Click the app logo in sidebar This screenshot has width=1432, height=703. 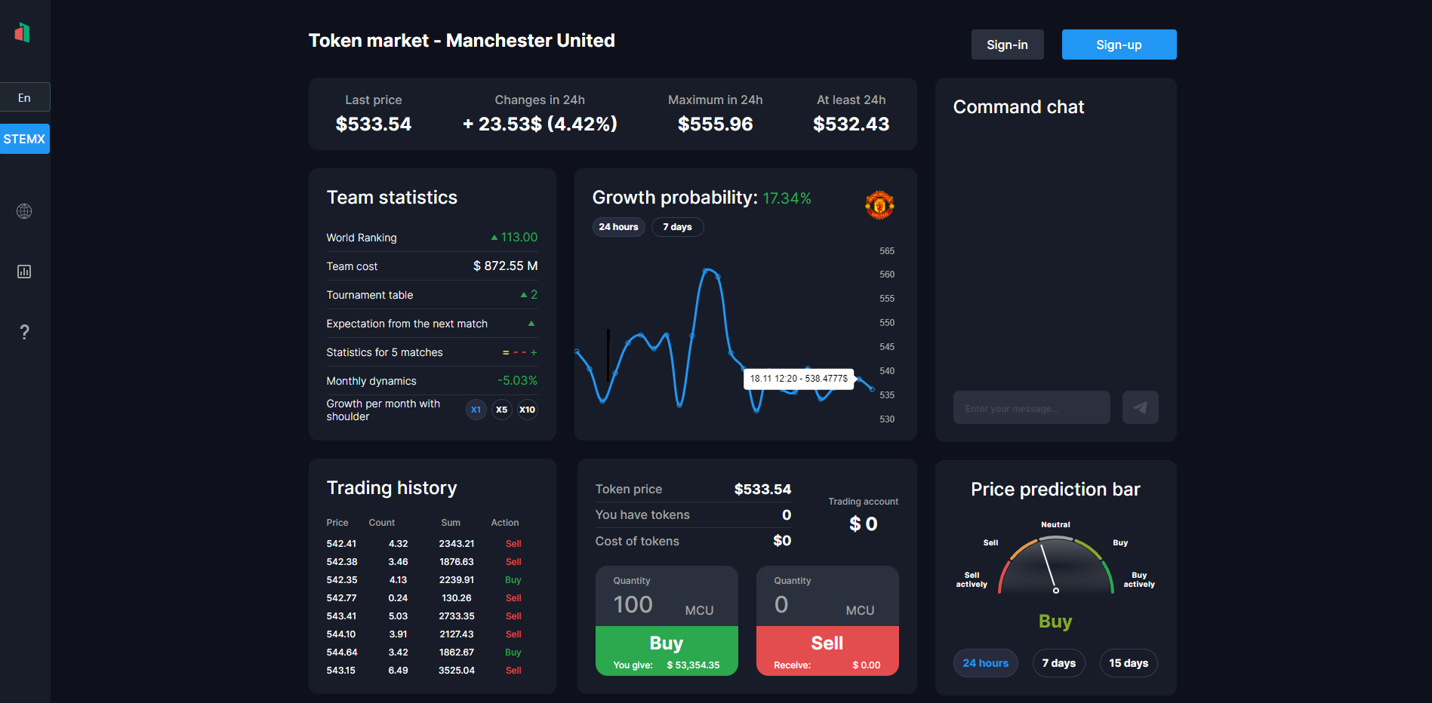point(23,32)
